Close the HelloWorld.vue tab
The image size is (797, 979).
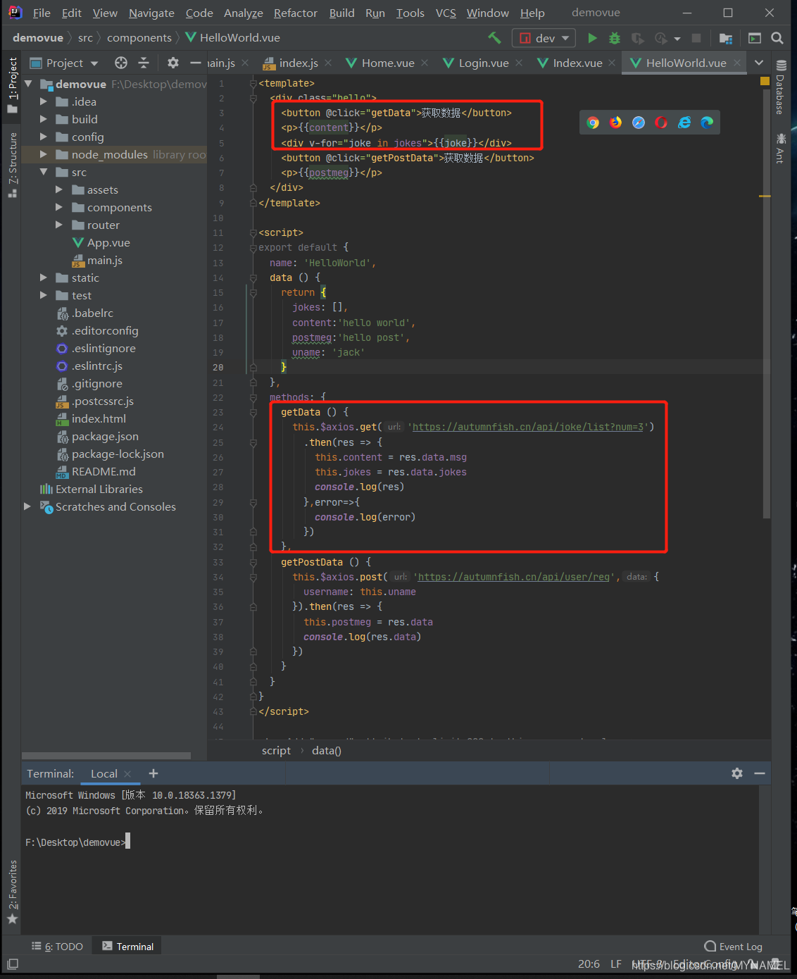coord(737,63)
